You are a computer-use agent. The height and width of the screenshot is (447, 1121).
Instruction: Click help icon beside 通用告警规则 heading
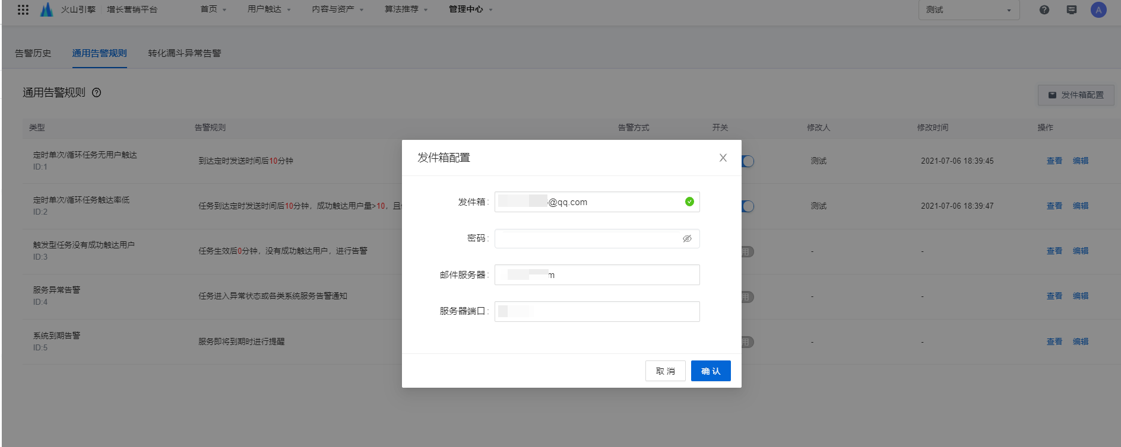click(x=97, y=92)
